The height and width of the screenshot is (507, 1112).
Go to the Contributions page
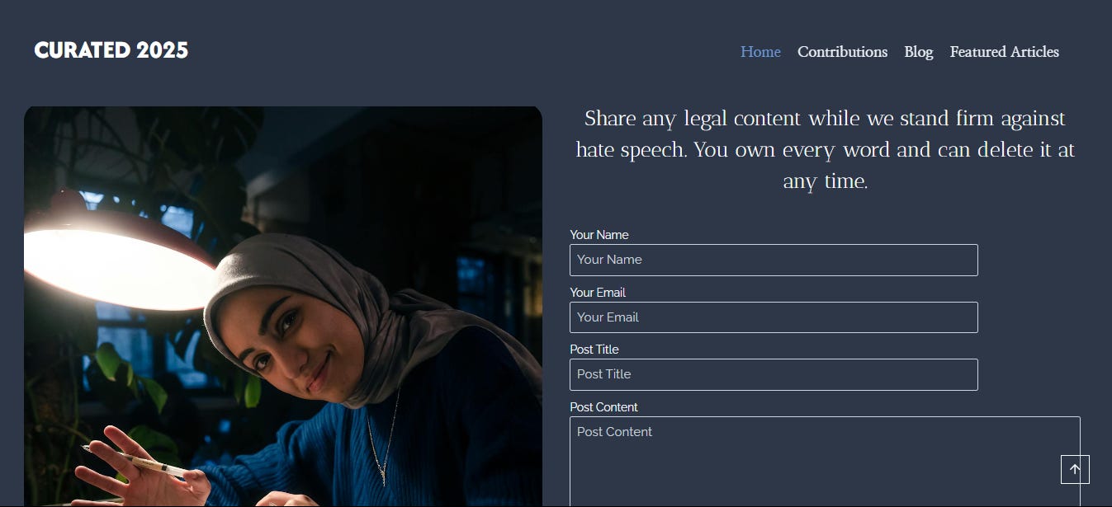tap(842, 52)
